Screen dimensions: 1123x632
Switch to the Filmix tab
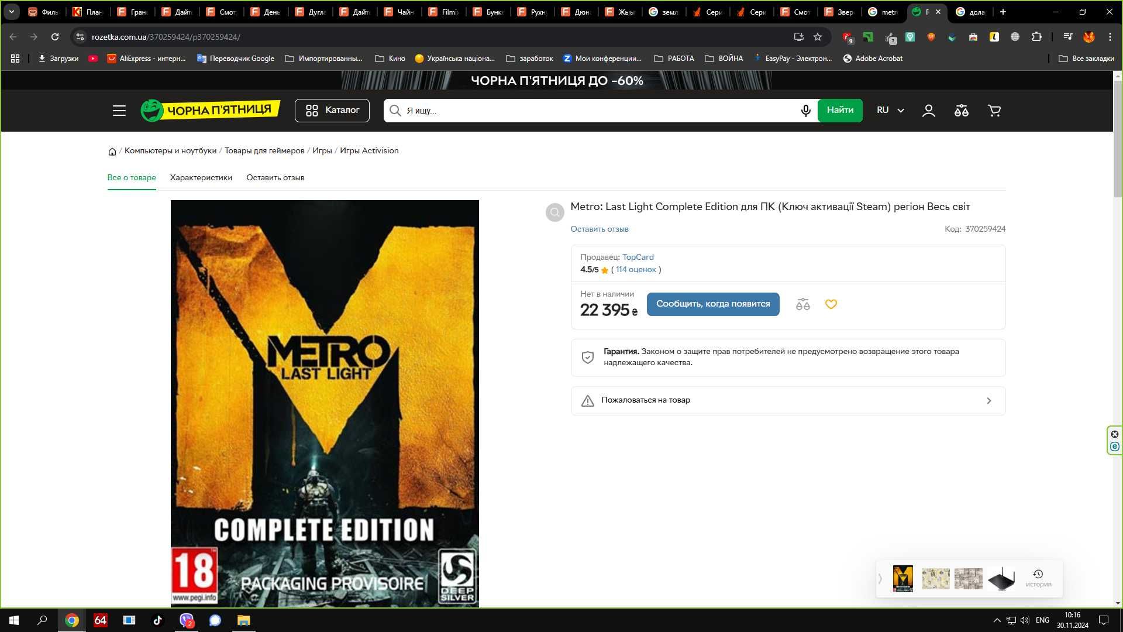(443, 12)
